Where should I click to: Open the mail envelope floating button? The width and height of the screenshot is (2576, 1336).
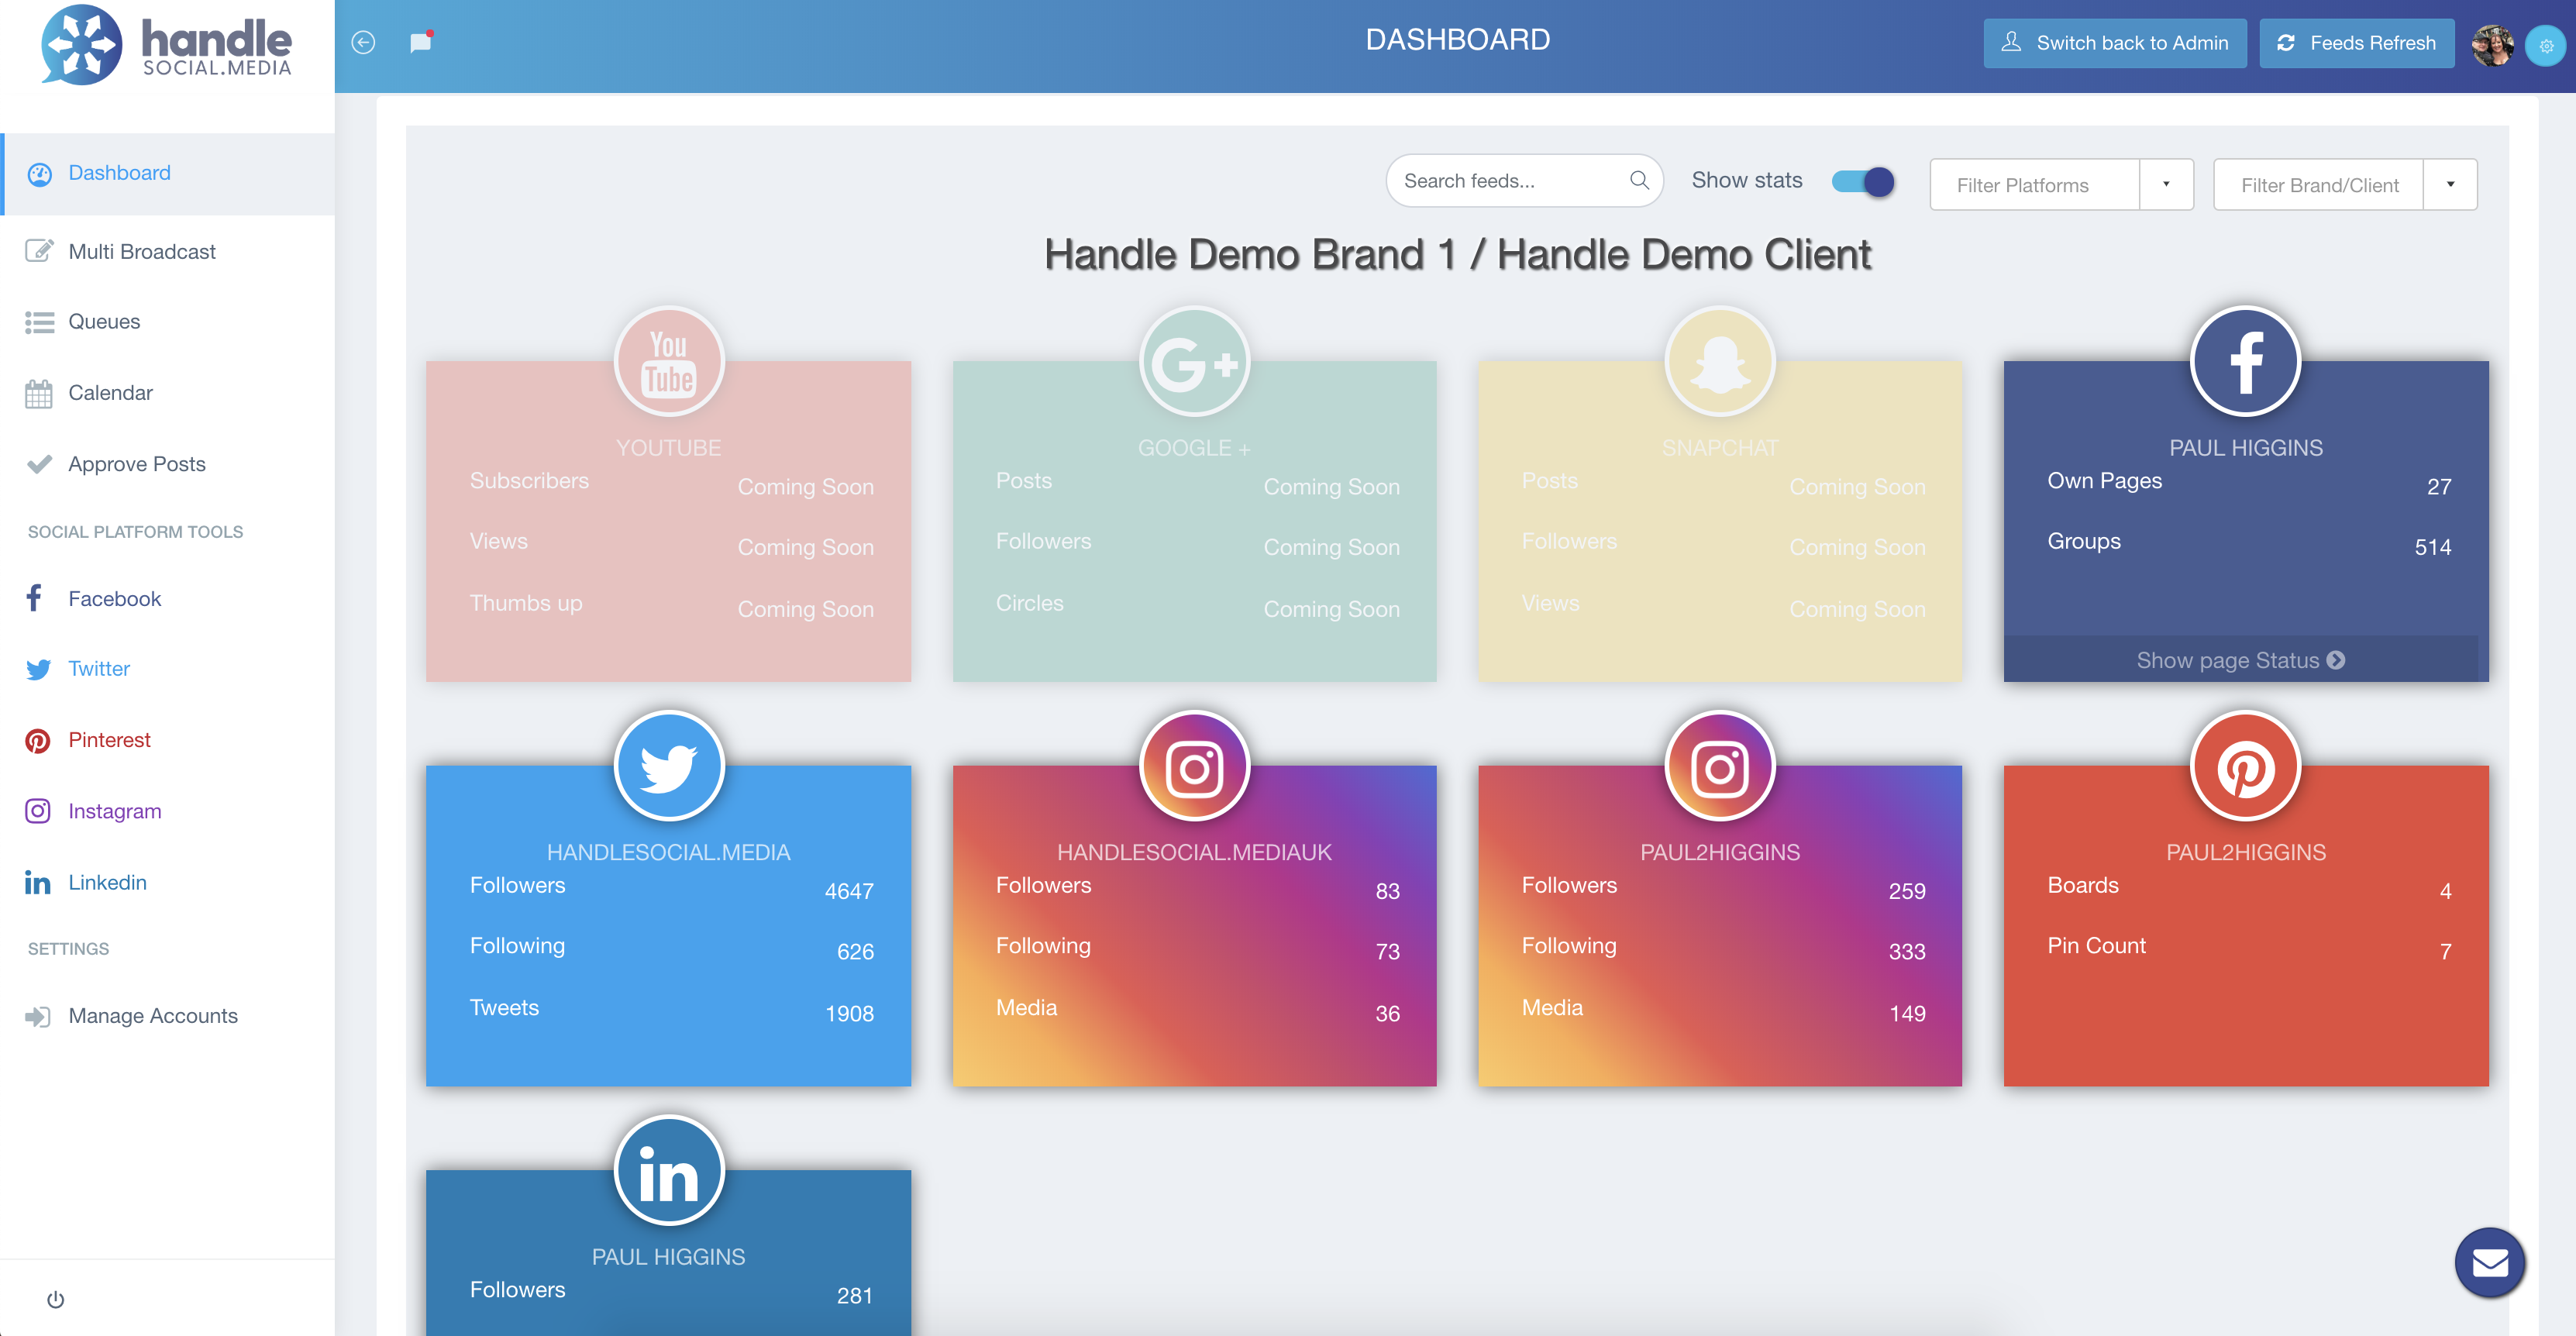pyautogui.click(x=2489, y=1263)
